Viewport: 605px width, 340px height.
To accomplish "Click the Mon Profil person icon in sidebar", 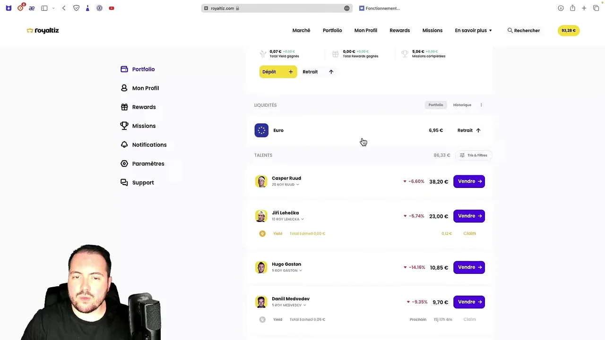I will 124,88.
